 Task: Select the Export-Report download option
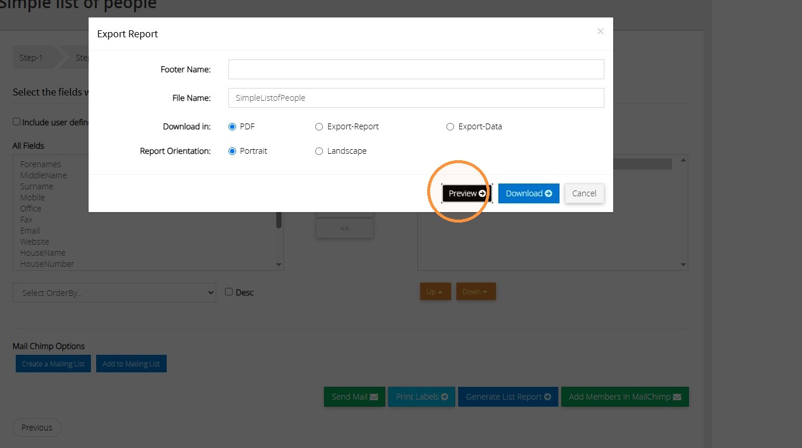(319, 126)
